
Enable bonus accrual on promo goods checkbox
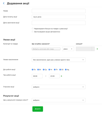point(32,29)
